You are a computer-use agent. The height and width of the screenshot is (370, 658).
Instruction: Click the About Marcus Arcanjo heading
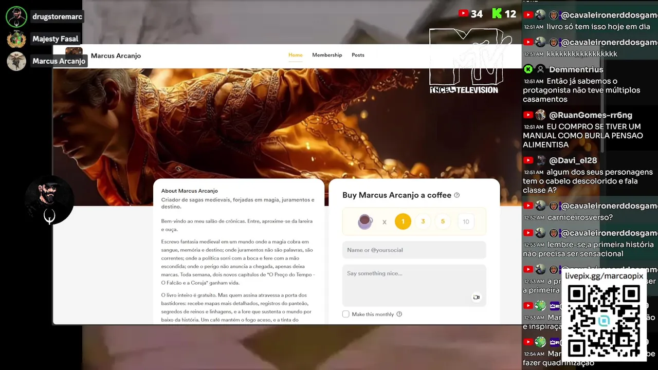coord(189,191)
